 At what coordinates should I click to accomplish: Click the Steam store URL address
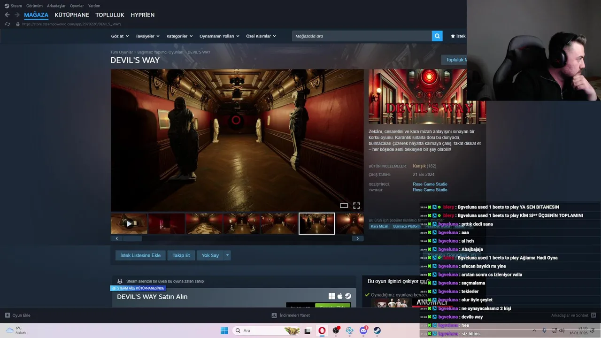pyautogui.click(x=71, y=24)
